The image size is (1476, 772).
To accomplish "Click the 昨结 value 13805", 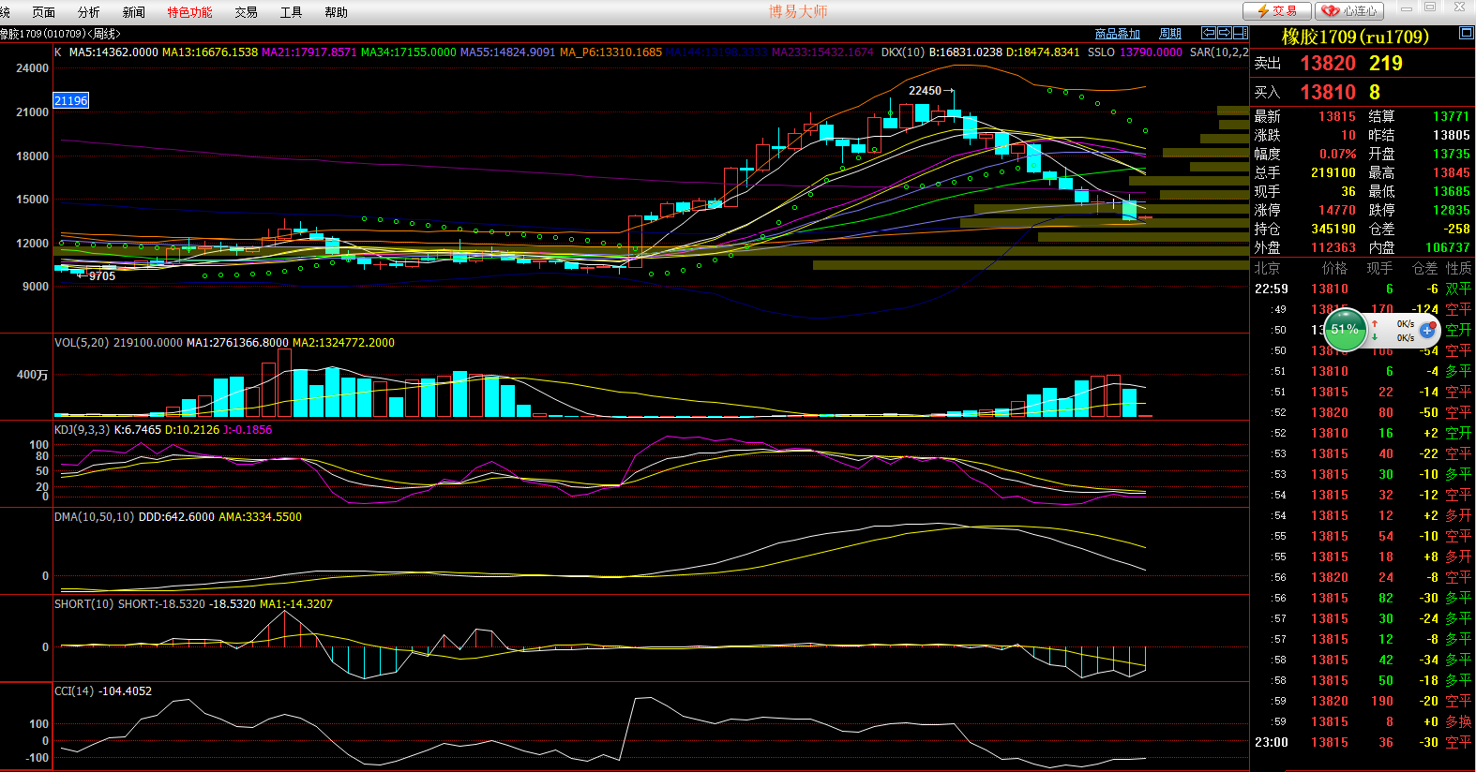I will coord(1451,135).
